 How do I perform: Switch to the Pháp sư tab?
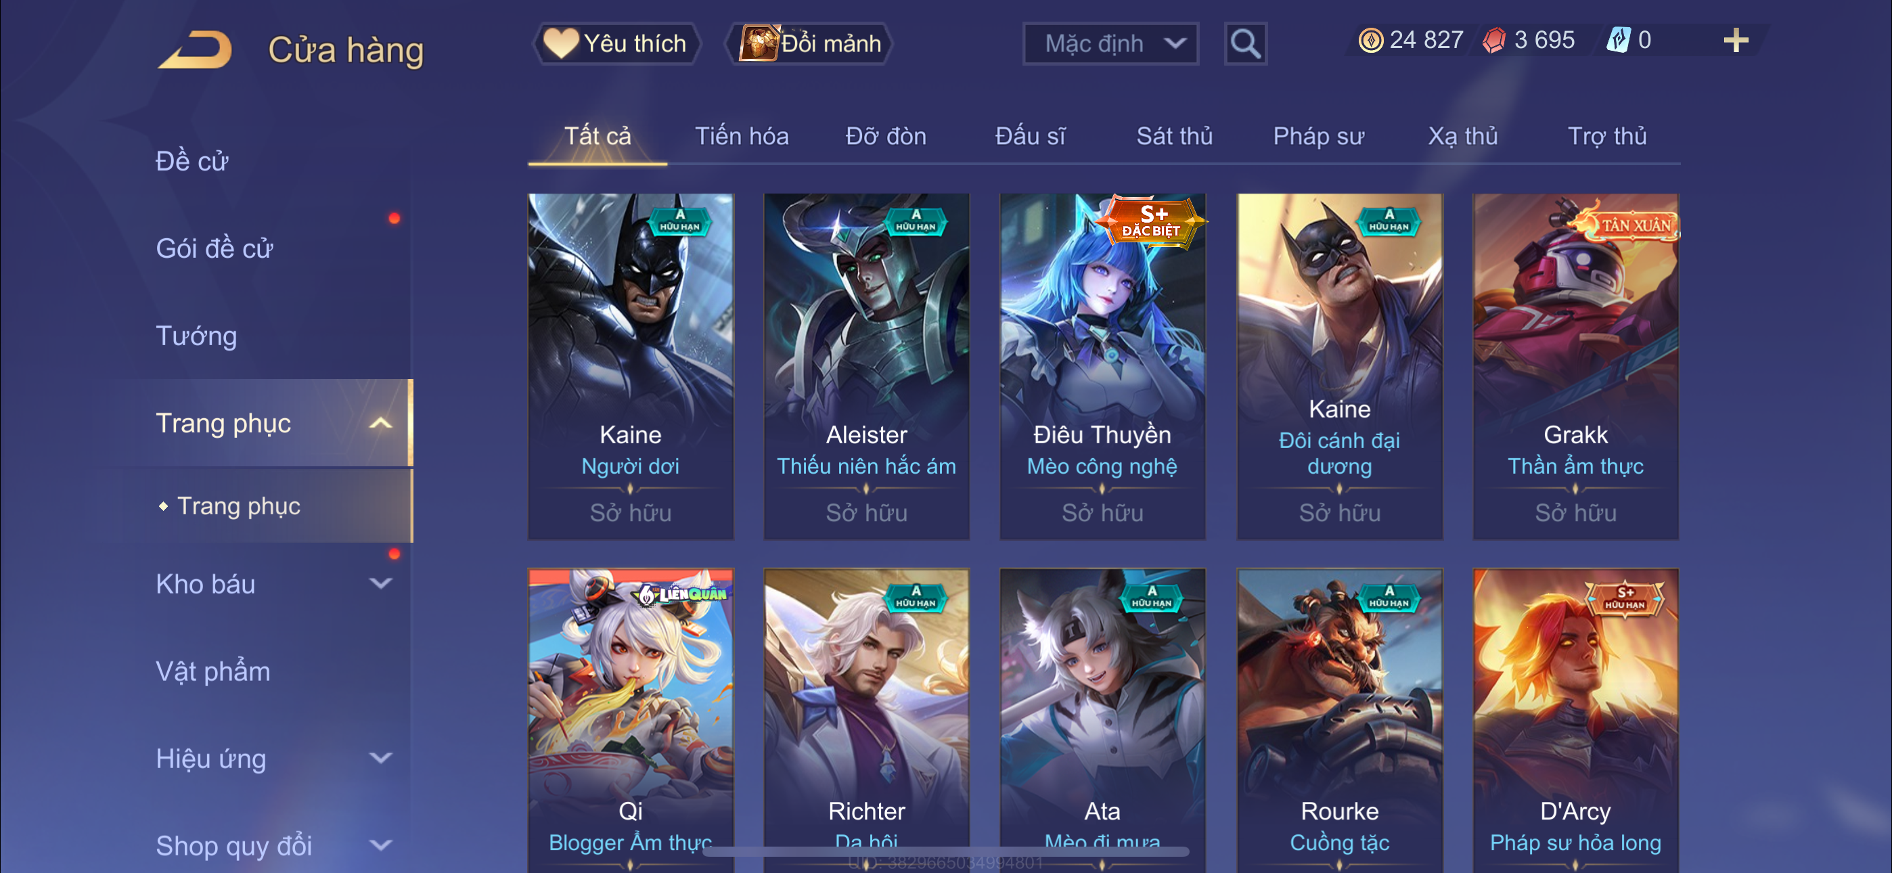point(1318,136)
